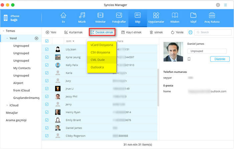Click the contact list vertical scrollbar

[x=158, y=87]
